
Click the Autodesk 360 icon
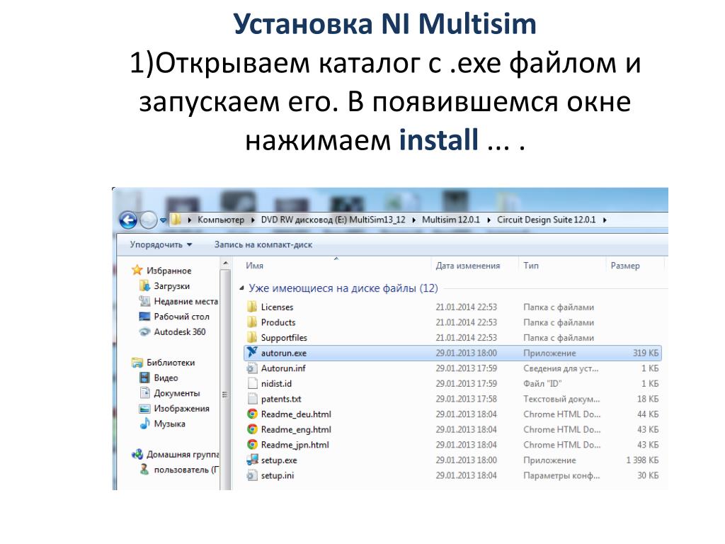coord(144,331)
